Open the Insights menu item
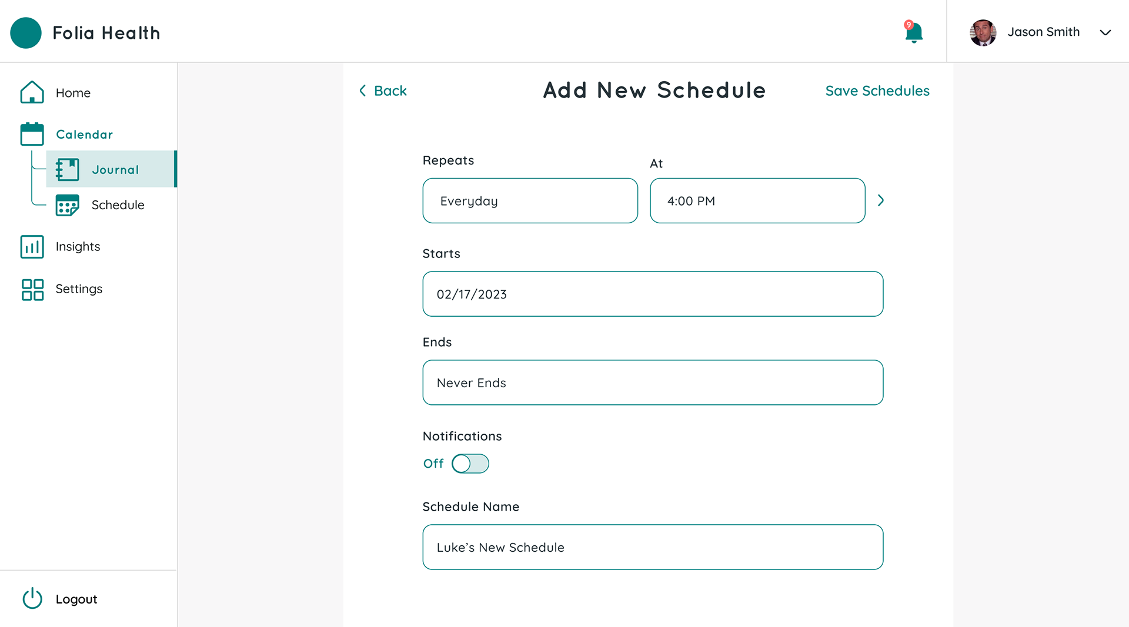Viewport: 1129px width, 627px height. tap(78, 247)
